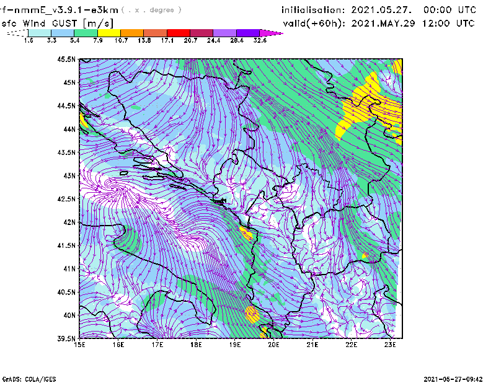Click the light blue 3.3–5.4 legend swatch

pyautogui.click(x=63, y=33)
